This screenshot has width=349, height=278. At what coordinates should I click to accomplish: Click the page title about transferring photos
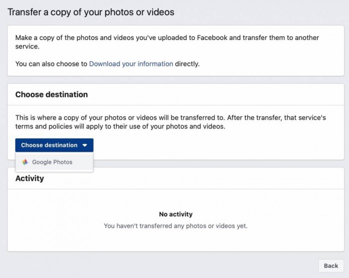(x=91, y=11)
